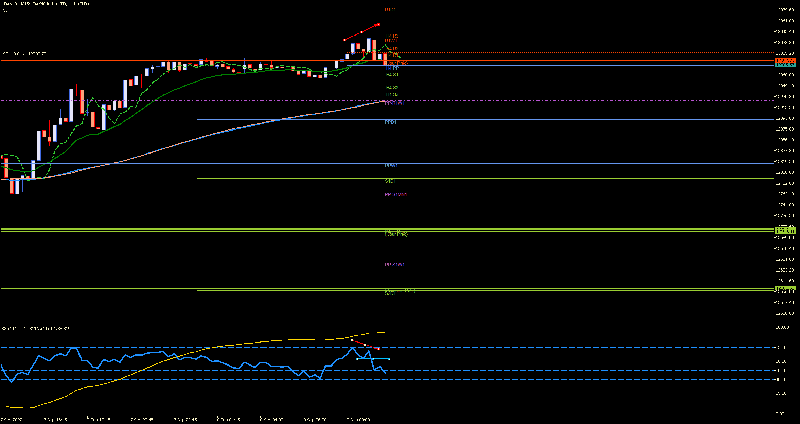This screenshot has width=800, height=424.
Task: Click the PP-S1MN1 purple level label
Action: [395, 194]
